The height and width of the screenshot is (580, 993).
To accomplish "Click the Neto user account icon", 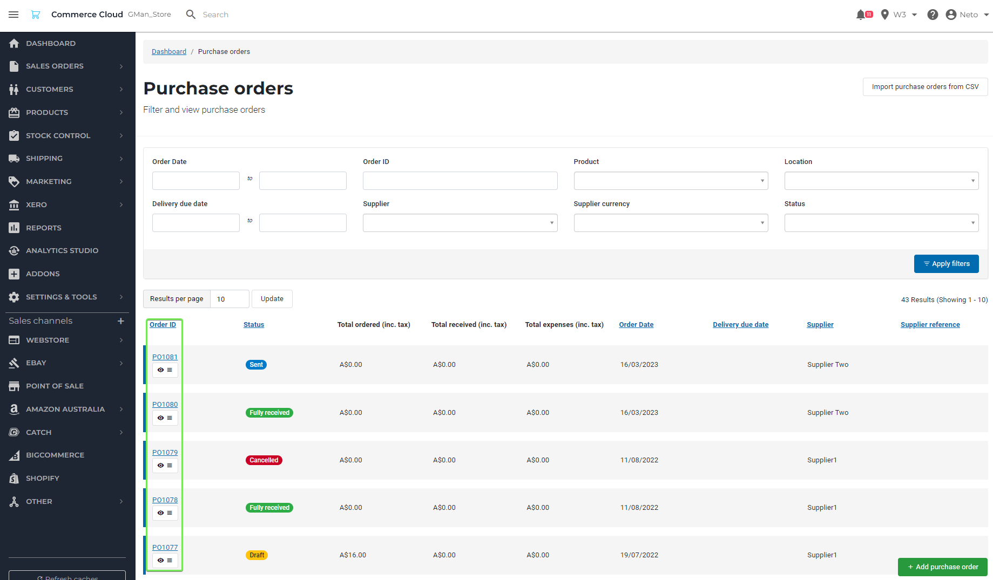I will click(951, 15).
